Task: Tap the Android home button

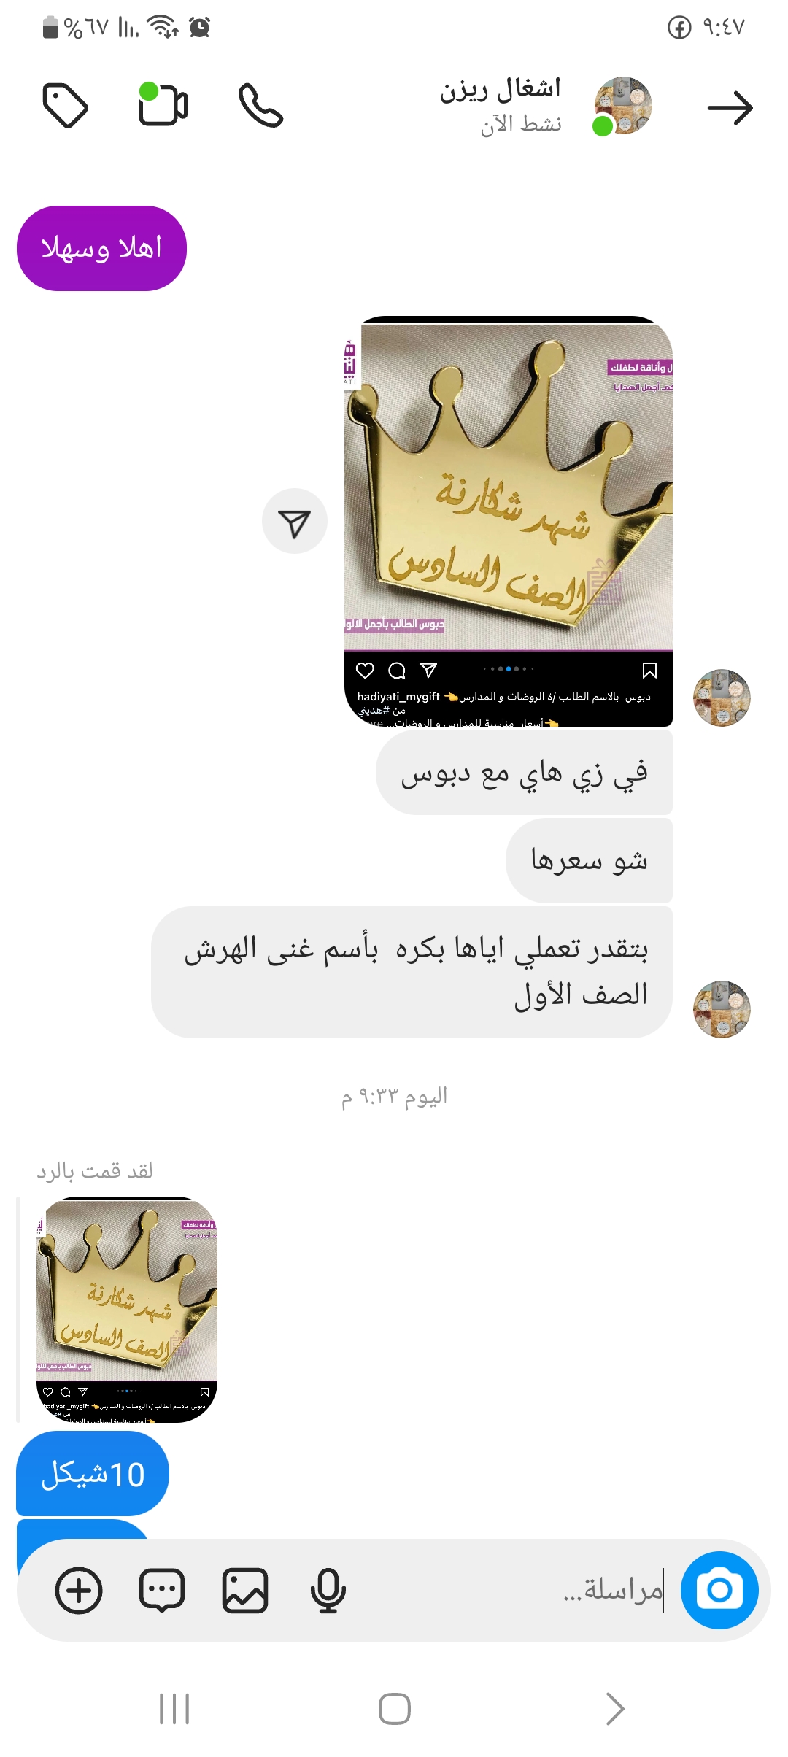Action: (x=394, y=1709)
